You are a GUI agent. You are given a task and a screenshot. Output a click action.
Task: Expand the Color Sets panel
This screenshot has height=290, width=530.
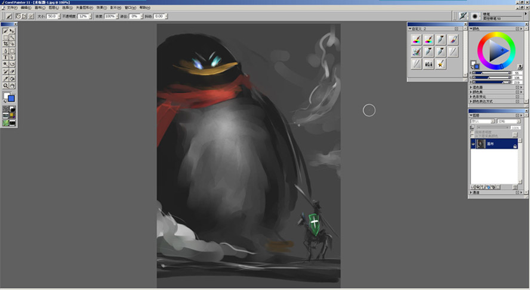[x=471, y=92]
